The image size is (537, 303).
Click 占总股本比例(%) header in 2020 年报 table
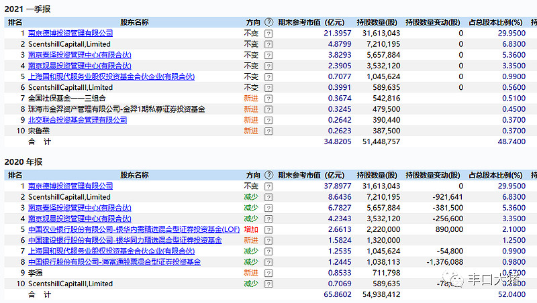(x=495, y=176)
